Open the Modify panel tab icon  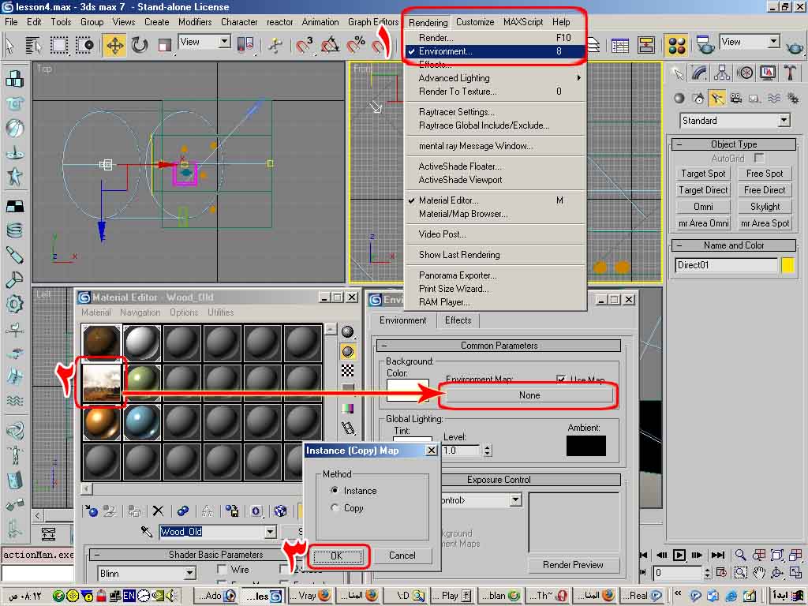click(x=699, y=73)
